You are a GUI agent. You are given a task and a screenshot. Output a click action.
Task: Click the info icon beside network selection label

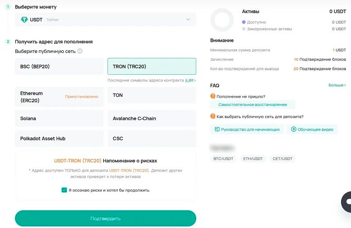[x=80, y=51]
